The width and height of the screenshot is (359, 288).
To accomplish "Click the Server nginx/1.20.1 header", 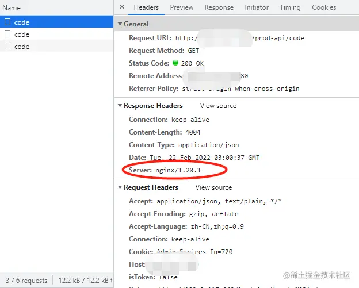I will [165, 170].
